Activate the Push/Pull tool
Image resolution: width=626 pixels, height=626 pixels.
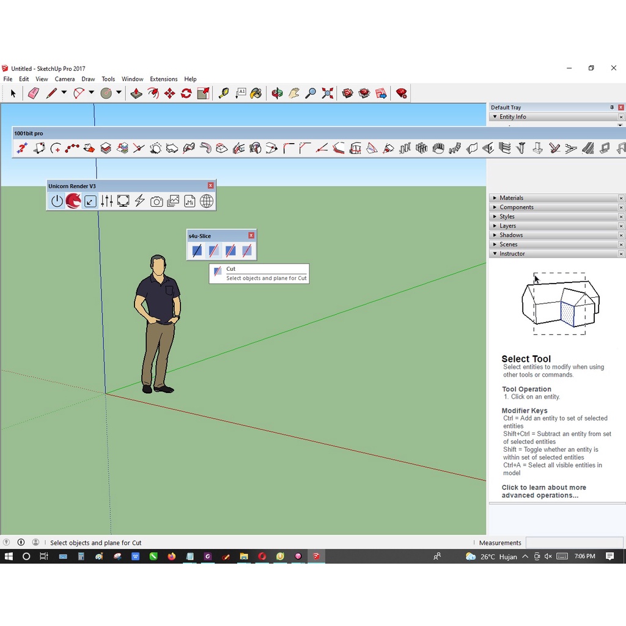click(x=136, y=94)
